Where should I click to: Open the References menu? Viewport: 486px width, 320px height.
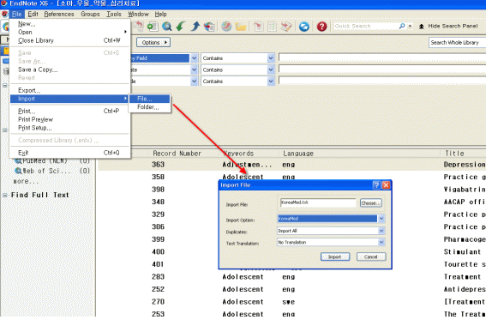[x=59, y=15]
